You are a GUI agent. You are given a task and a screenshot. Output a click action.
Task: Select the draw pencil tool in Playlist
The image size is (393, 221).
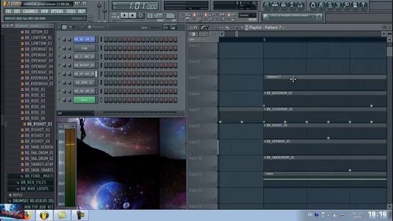(x=203, y=28)
